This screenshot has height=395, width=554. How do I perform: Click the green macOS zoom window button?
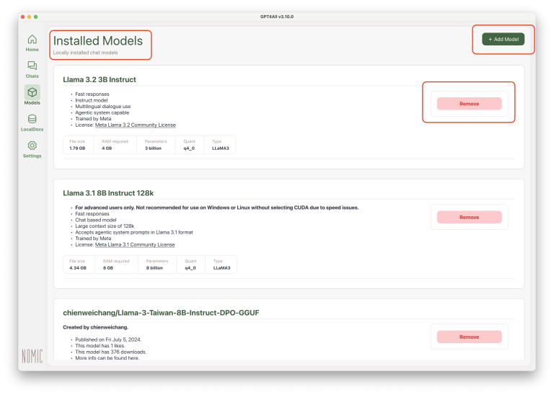coord(35,16)
